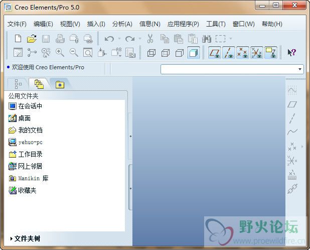Open the 插入(I) menu

pos(96,24)
